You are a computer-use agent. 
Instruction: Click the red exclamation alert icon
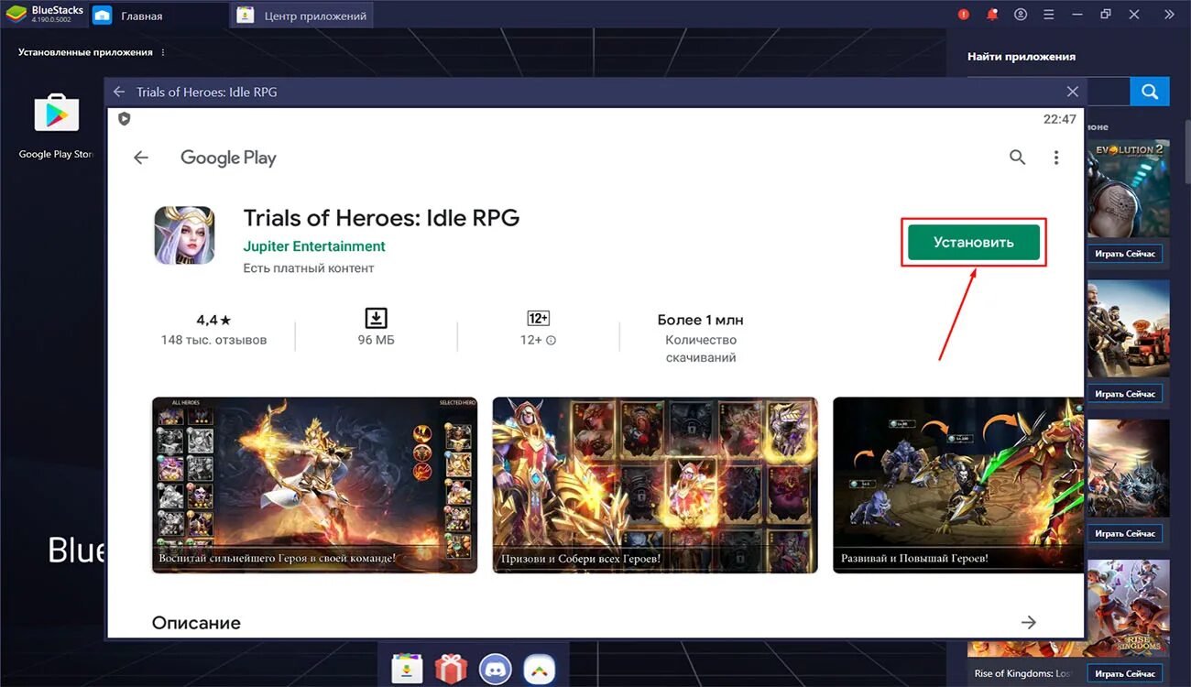coord(964,15)
